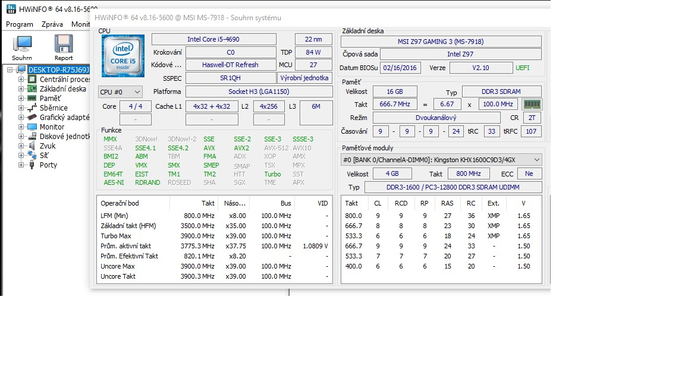Image resolution: width=685 pixels, height=385 pixels.
Task: Open the Zpráva menu
Action: pos(52,24)
